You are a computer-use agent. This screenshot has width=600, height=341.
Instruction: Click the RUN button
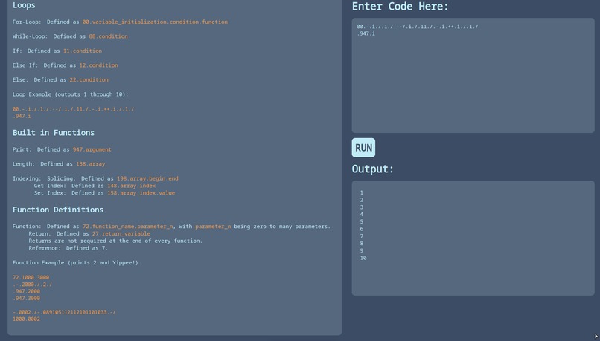(x=363, y=148)
